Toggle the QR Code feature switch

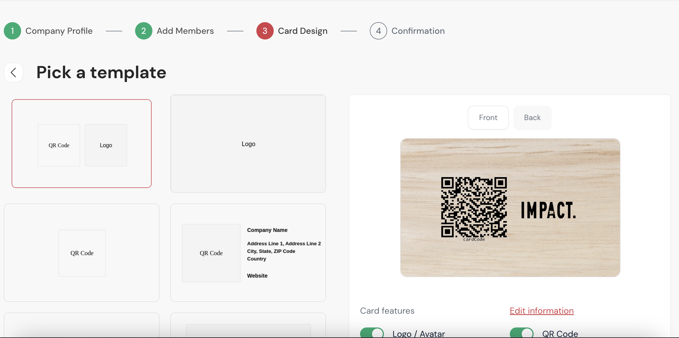point(521,333)
